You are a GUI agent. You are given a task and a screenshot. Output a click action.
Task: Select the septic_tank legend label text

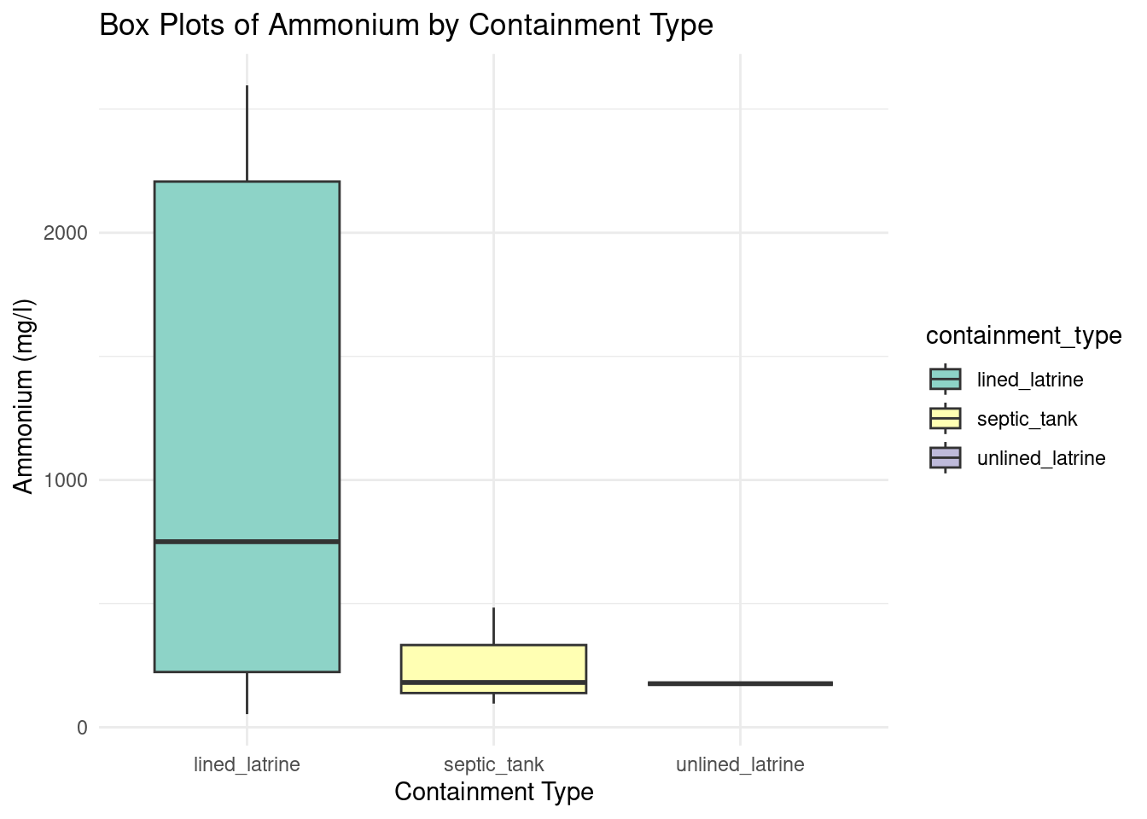pyautogui.click(x=1027, y=419)
